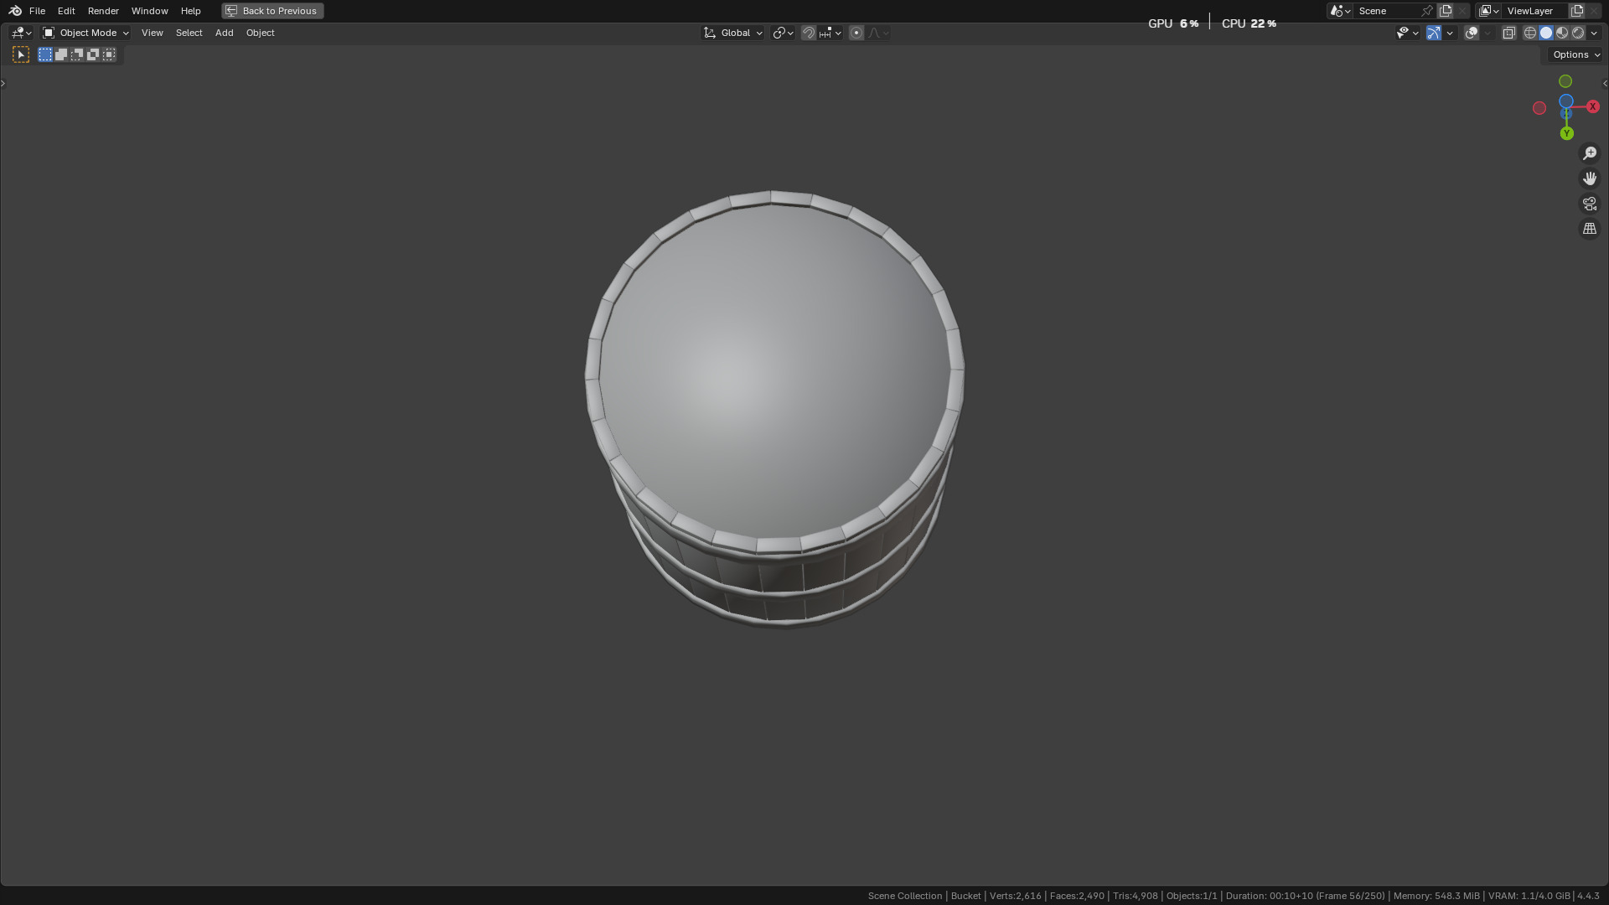
Task: Click "Memory: 548.3 MiB" status text
Action: point(1436,896)
